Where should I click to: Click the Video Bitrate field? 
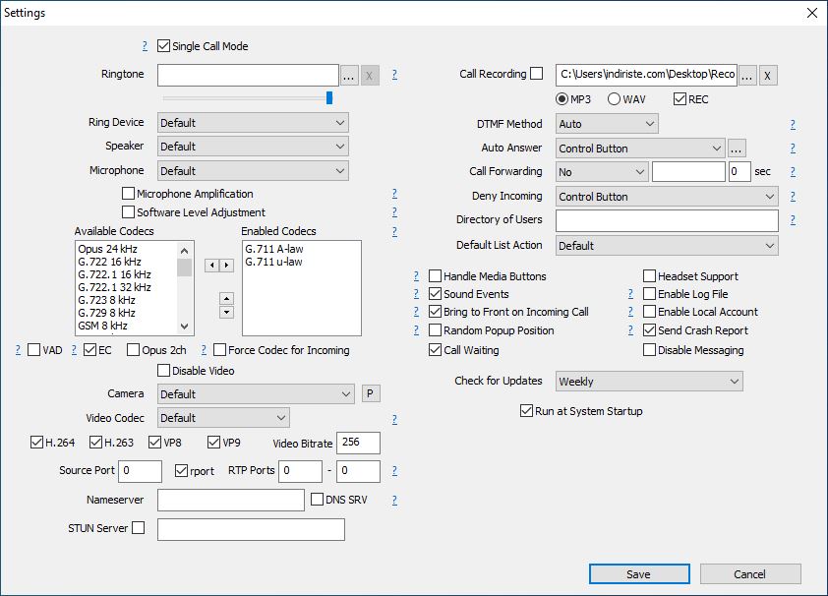[x=358, y=443]
